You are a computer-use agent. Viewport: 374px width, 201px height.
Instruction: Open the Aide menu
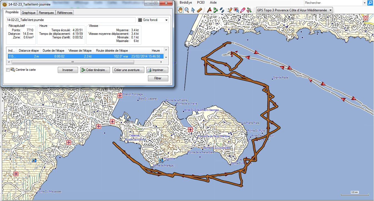(x=213, y=2)
